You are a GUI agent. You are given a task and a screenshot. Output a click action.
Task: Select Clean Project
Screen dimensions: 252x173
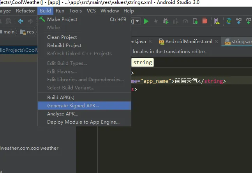point(85,37)
